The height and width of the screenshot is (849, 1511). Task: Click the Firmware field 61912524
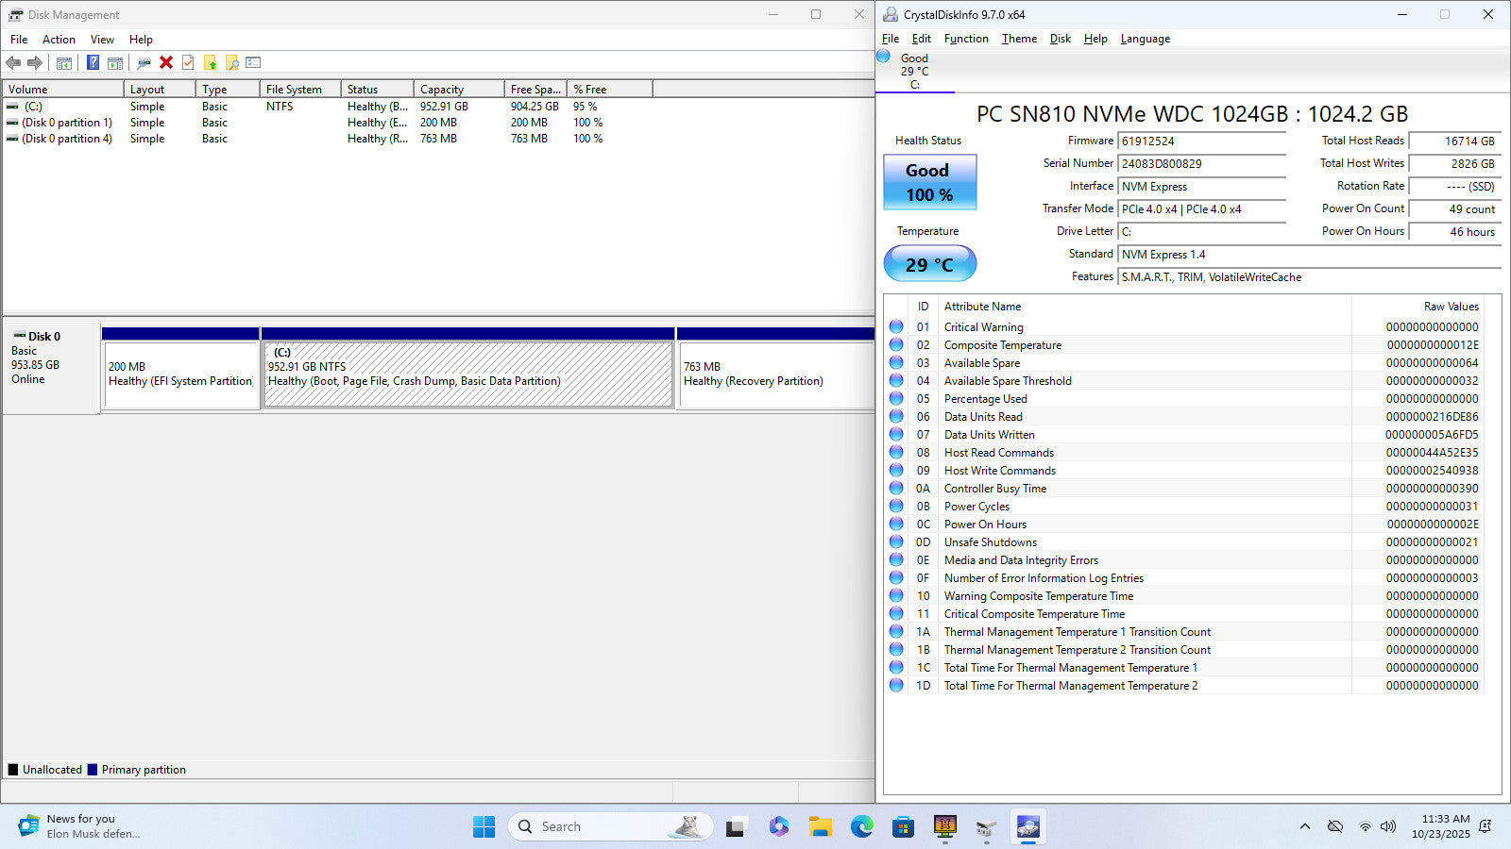1202,141
